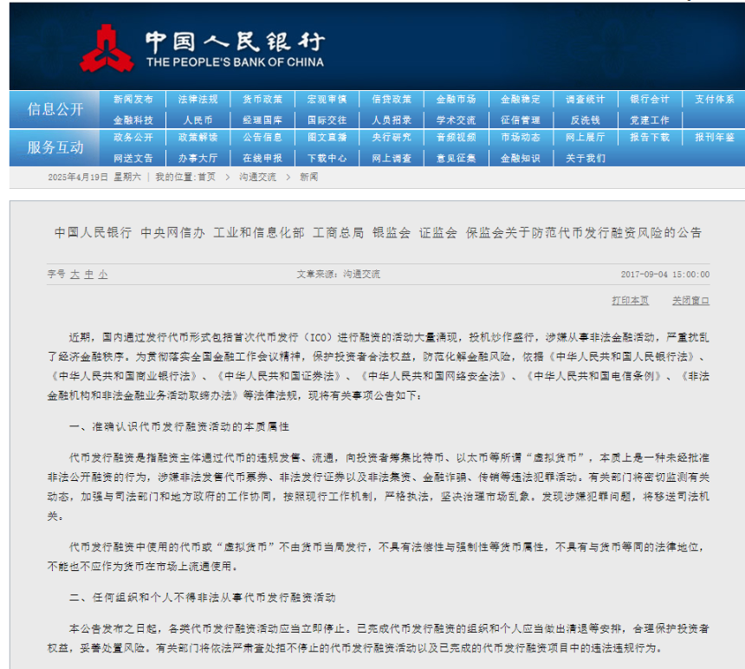This screenshot has height=669, width=745.
Task: Click the paragraph beginning 本公告发布之日起
Action: pyautogui.click(x=379, y=639)
